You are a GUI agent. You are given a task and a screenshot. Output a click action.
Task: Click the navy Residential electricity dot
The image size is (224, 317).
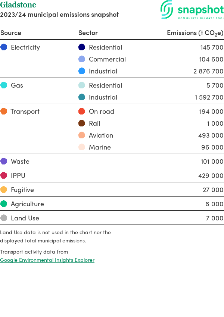[x=82, y=47]
